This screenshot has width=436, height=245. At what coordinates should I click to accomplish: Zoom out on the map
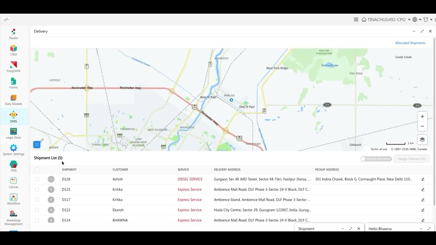click(422, 126)
